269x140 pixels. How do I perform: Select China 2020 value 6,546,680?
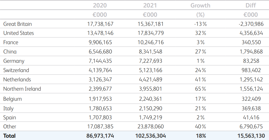click(100, 52)
